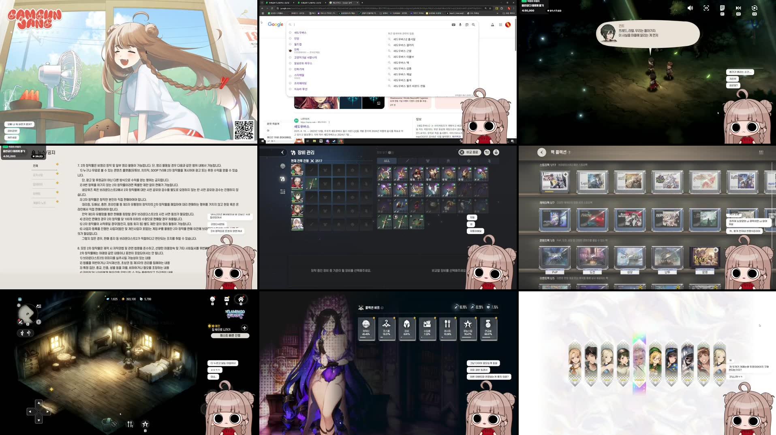Click the right arrow on the D-pad
The image size is (776, 435).
click(x=47, y=412)
